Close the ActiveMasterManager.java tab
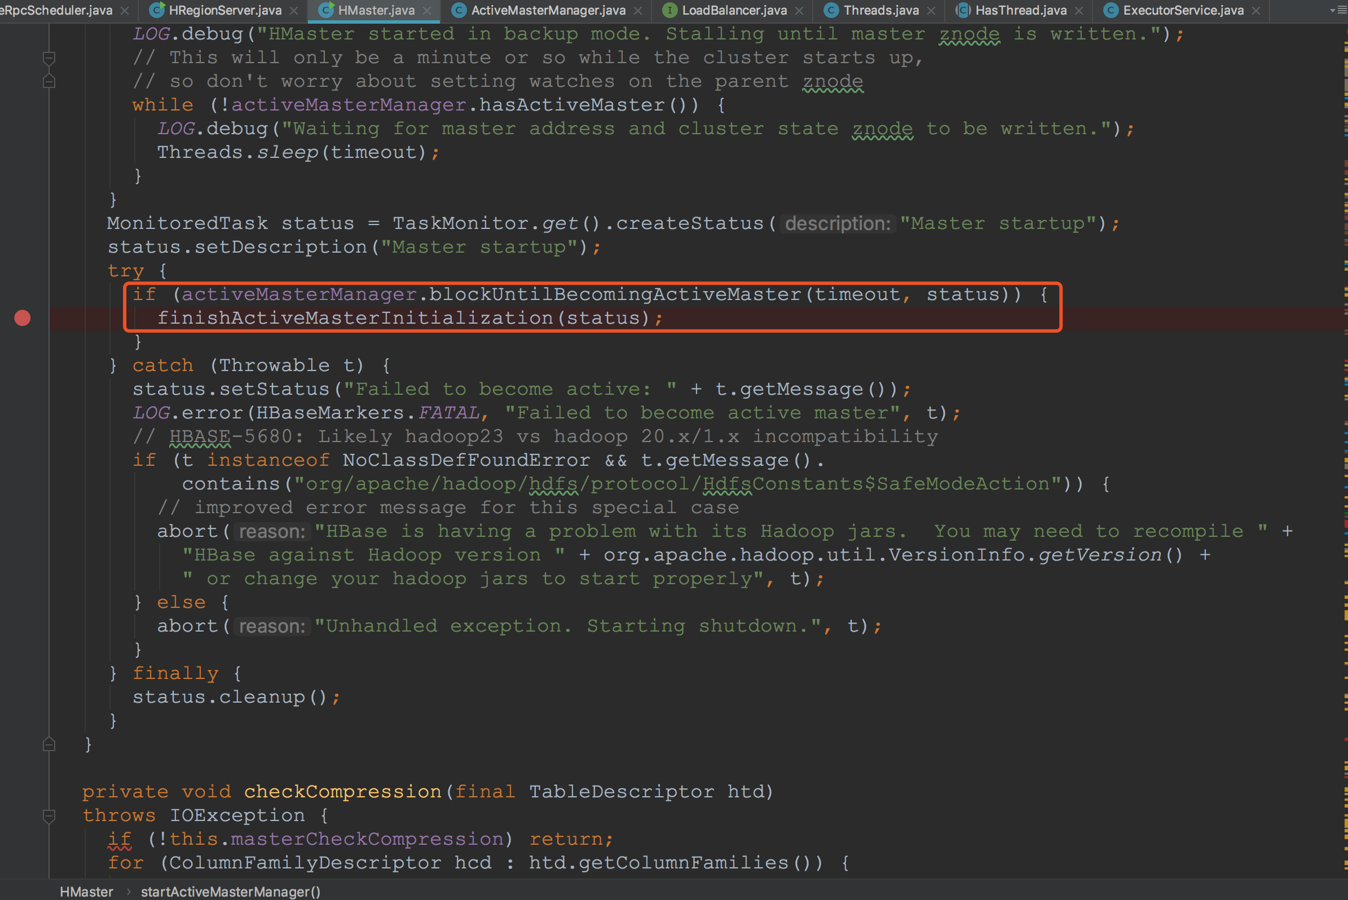Screen dimensions: 1348x900 click(638, 10)
